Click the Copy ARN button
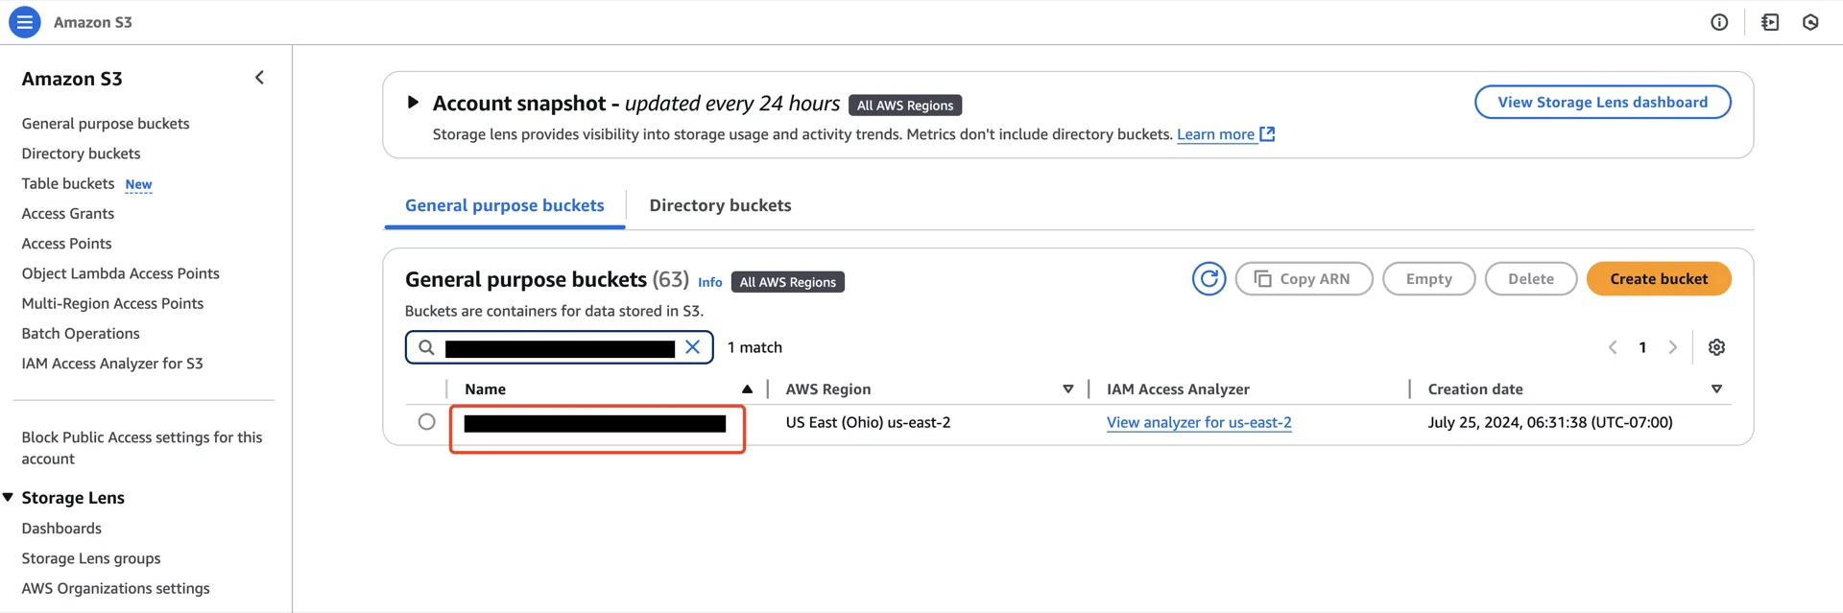 click(1304, 279)
